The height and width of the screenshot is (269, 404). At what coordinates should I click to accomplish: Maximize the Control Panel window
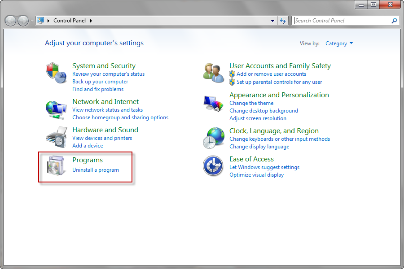(373, 5)
